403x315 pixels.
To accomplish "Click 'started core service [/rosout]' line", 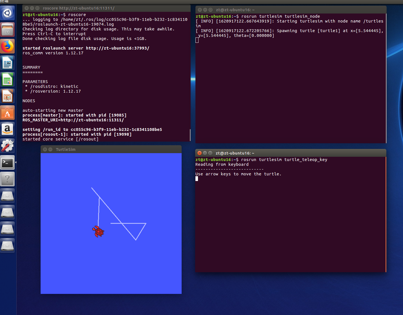I will [60, 139].
